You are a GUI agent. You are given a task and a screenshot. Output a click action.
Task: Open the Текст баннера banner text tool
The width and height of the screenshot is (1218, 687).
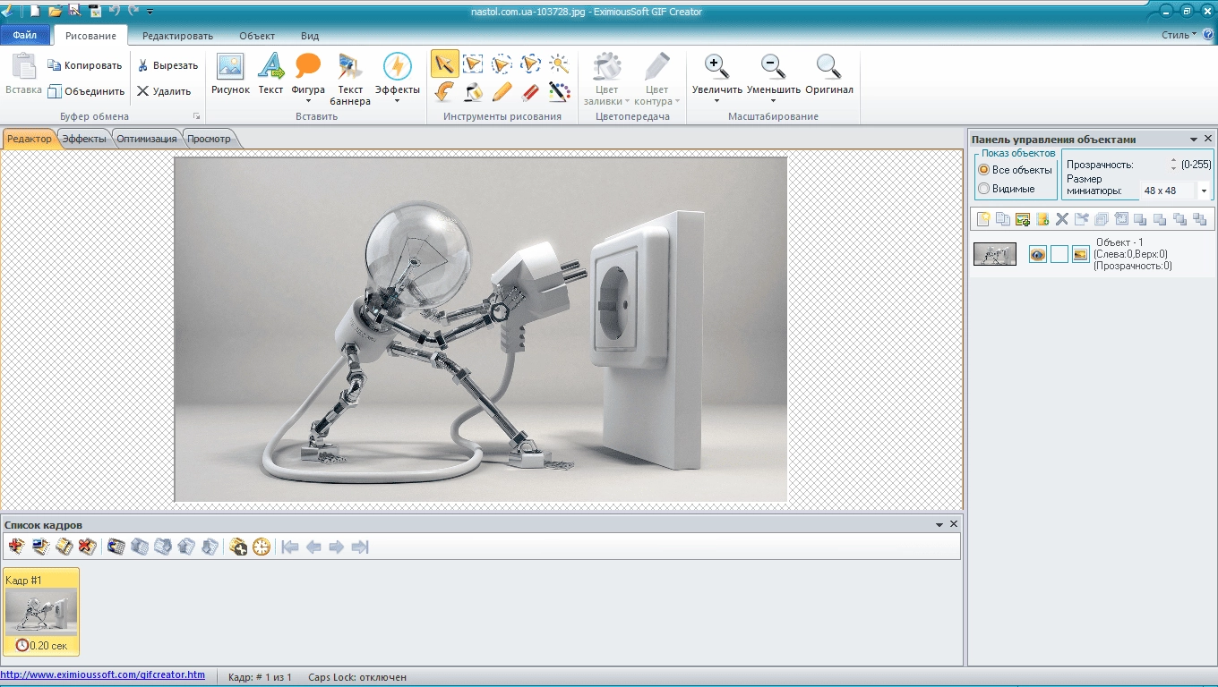click(349, 79)
